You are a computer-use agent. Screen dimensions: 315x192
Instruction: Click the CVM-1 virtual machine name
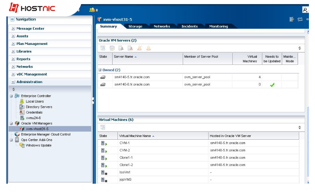124,143
